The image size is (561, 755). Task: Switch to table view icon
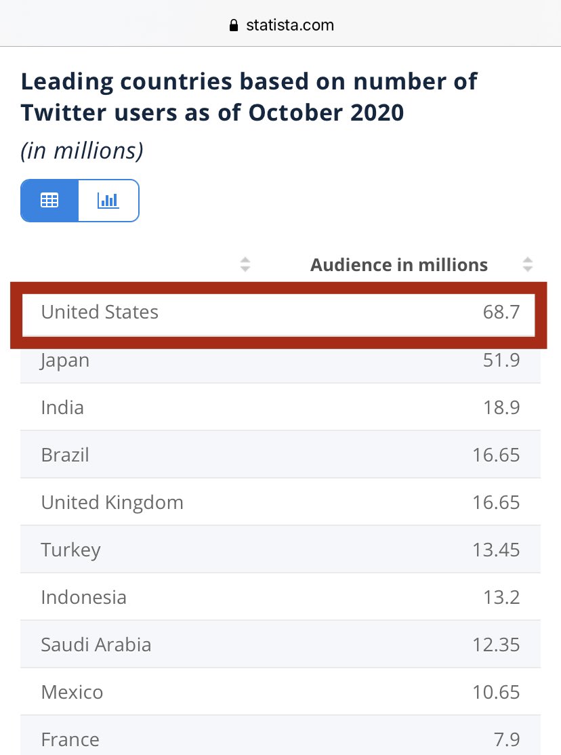[x=49, y=201]
